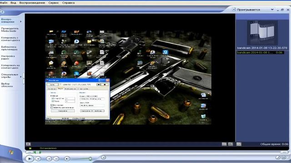Click the film strip album art thumbnail
This screenshot has width=291, height=163.
pyautogui.click(x=262, y=33)
